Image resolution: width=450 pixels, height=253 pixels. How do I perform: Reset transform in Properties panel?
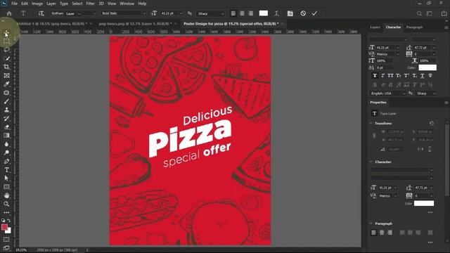(x=431, y=124)
